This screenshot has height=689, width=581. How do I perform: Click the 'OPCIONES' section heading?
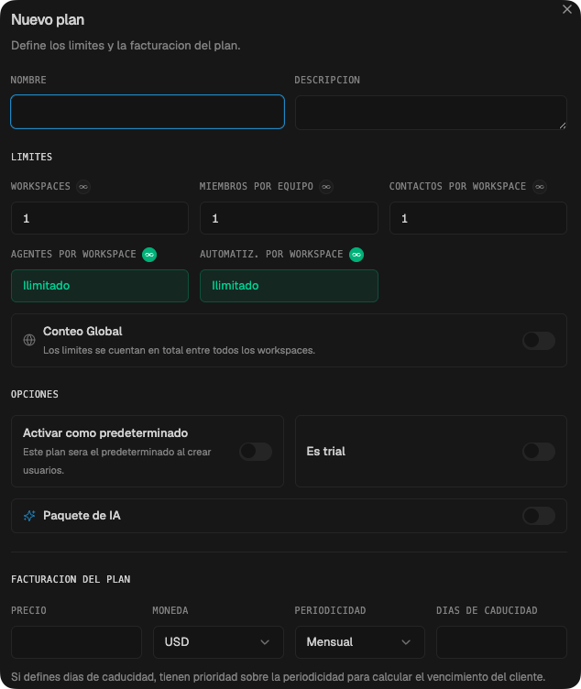coord(35,394)
